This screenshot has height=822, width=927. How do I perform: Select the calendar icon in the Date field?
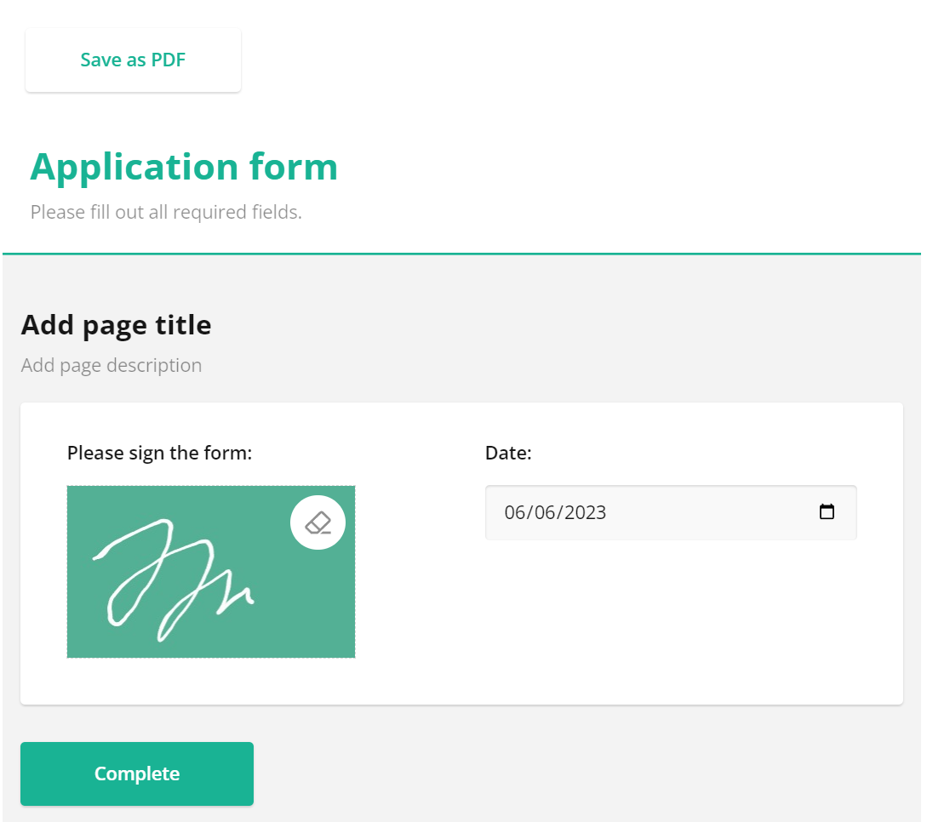click(827, 512)
